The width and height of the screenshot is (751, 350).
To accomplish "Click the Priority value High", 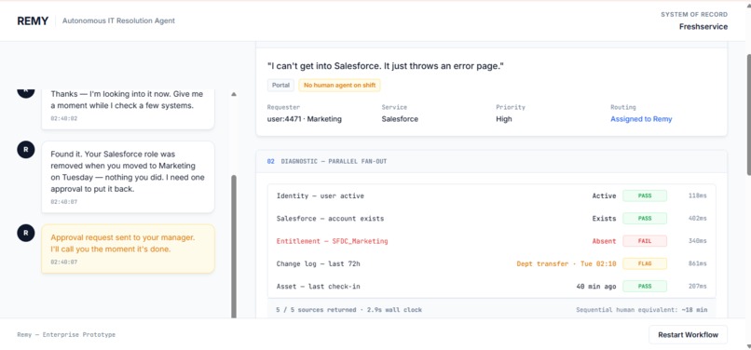I will point(503,119).
